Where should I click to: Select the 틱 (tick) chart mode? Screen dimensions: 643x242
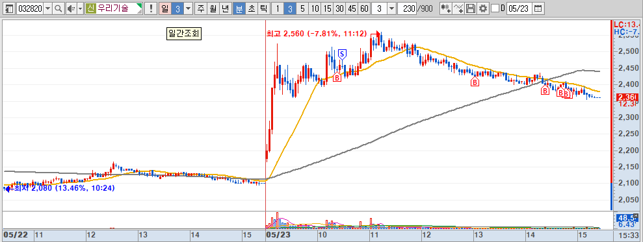263,8
